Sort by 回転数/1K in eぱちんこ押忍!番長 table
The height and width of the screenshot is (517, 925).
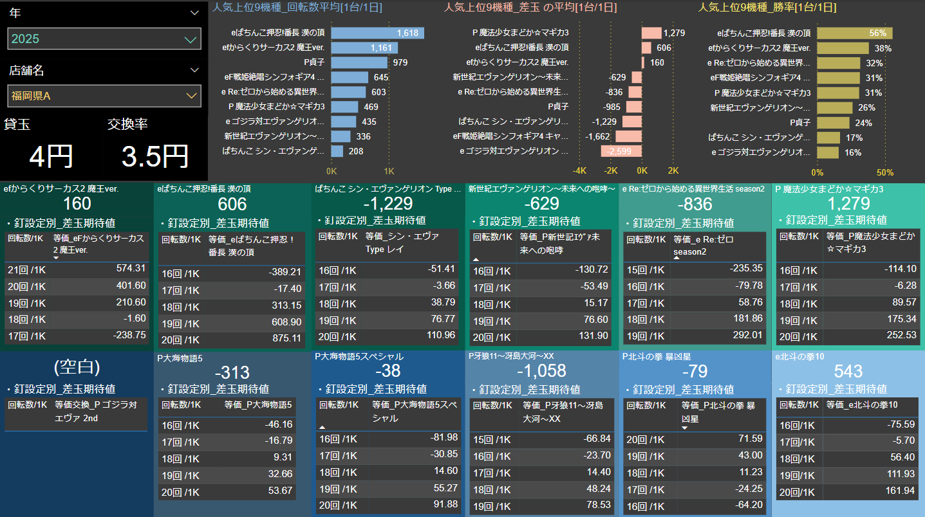click(180, 239)
